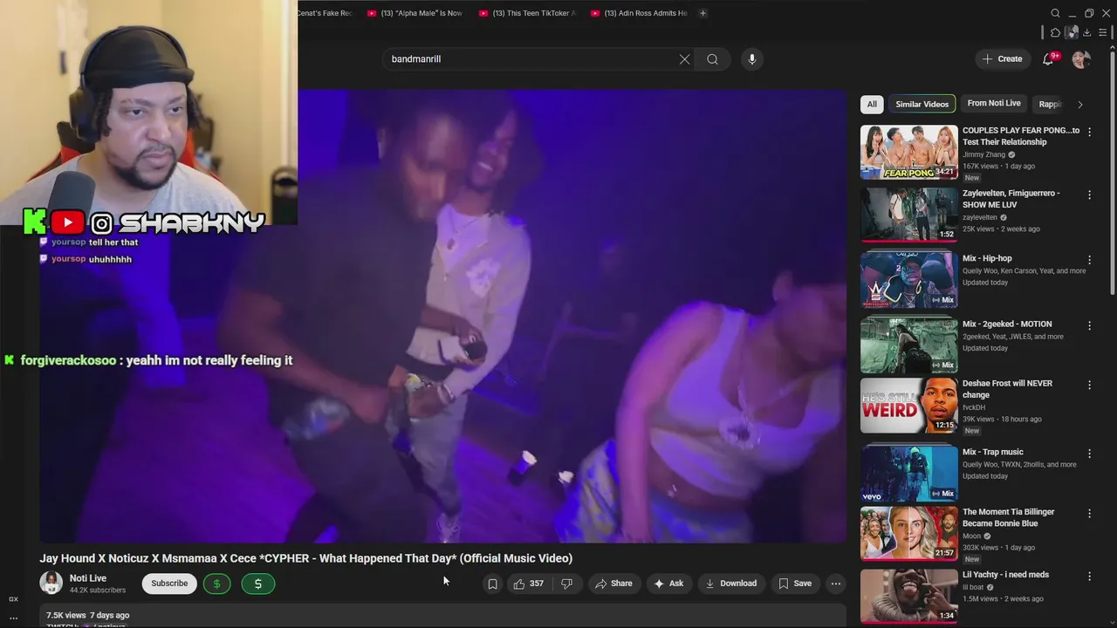The height and width of the screenshot is (628, 1117).
Task: Like the video with thumbs up
Action: point(528,584)
